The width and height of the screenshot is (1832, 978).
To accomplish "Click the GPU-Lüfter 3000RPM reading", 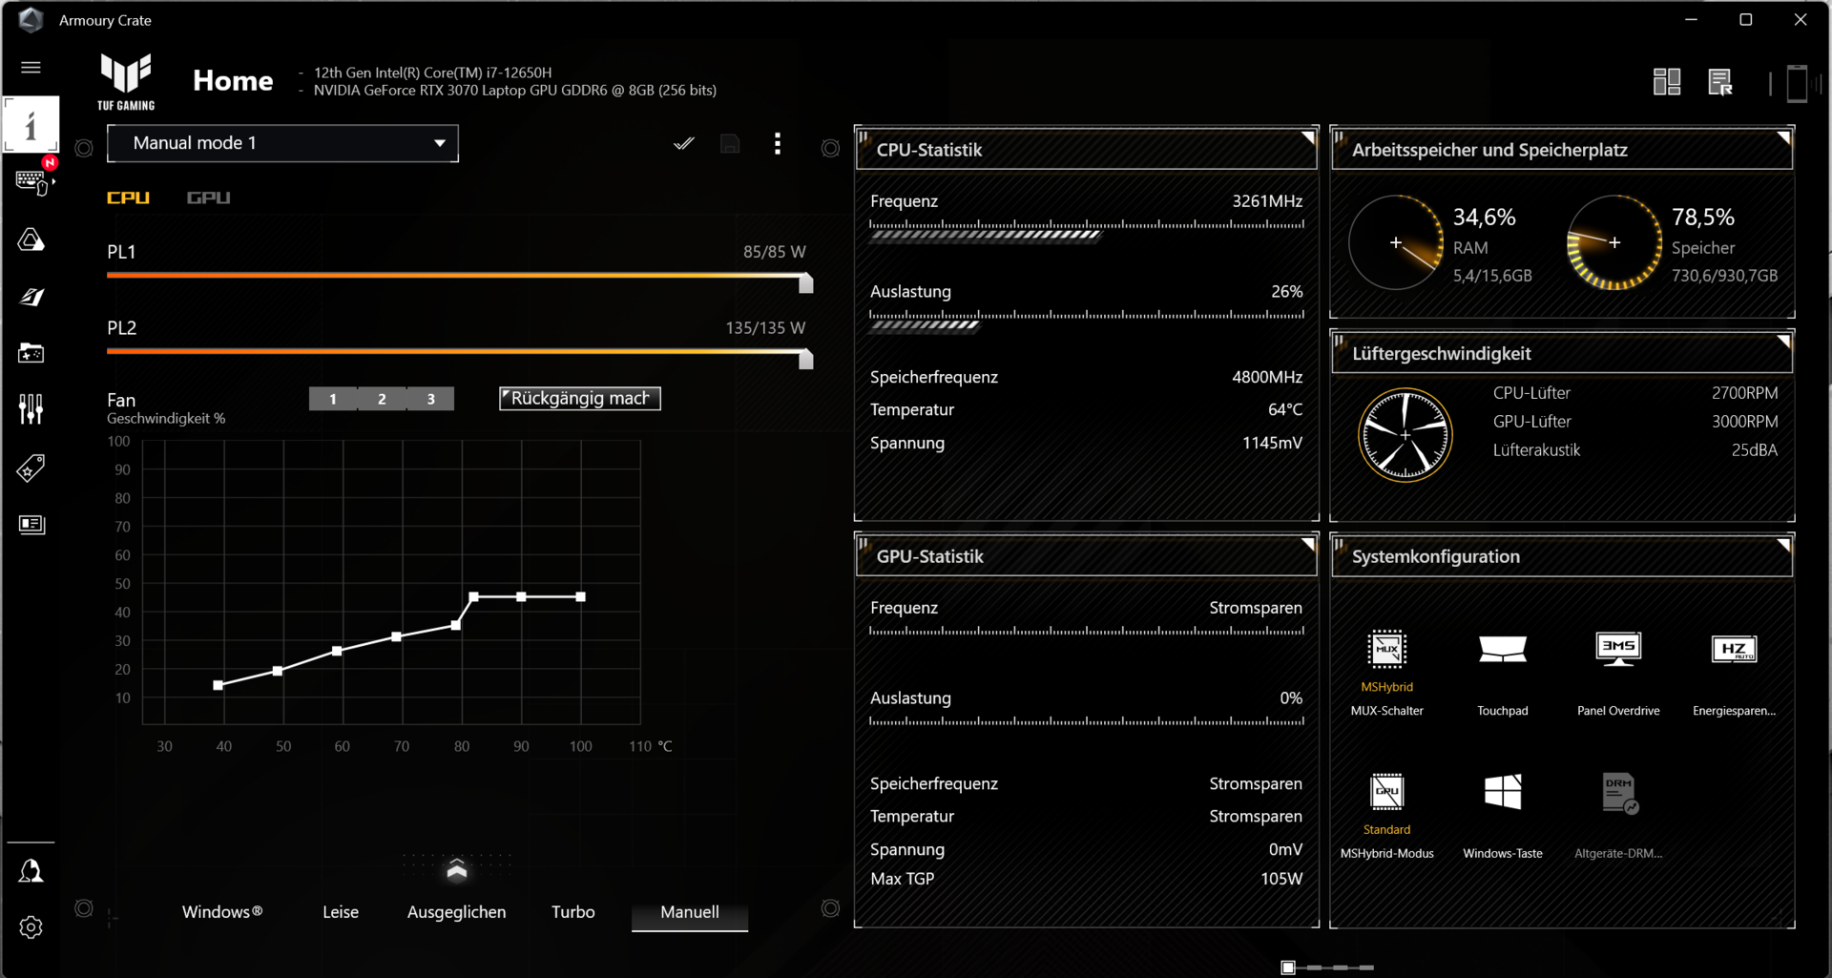I will pyautogui.click(x=1744, y=422).
